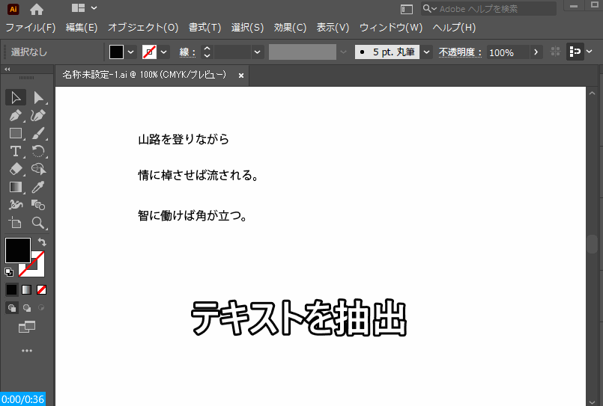
Task: Open ファイル(F) menu
Action: (x=31, y=28)
